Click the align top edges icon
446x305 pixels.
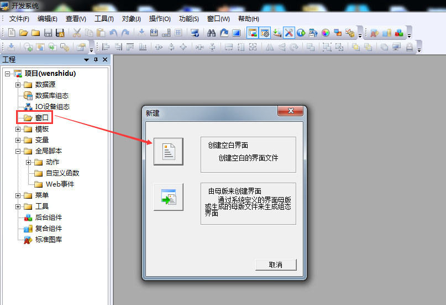pyautogui.click(x=130, y=46)
